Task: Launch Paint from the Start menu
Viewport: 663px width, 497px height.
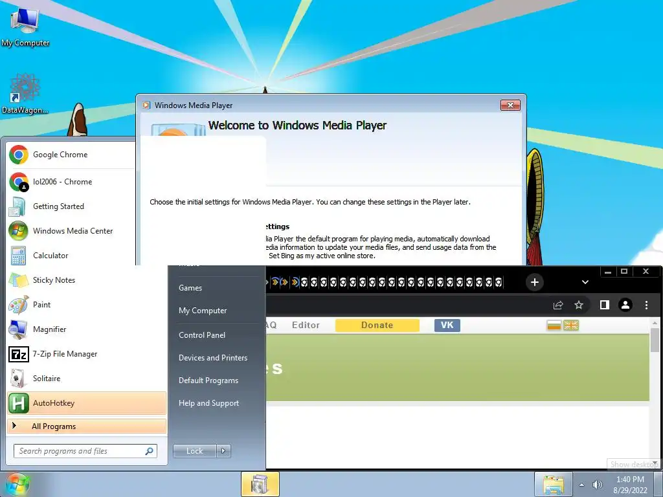Action: [x=87, y=304]
